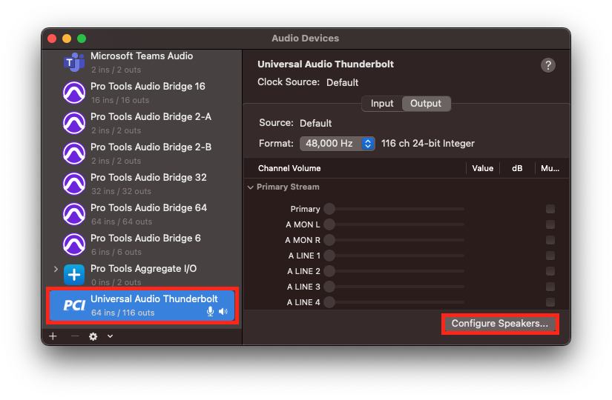Click the A LINE 3 volume slider
Viewport: 612px width, 400px height.
tap(394, 287)
